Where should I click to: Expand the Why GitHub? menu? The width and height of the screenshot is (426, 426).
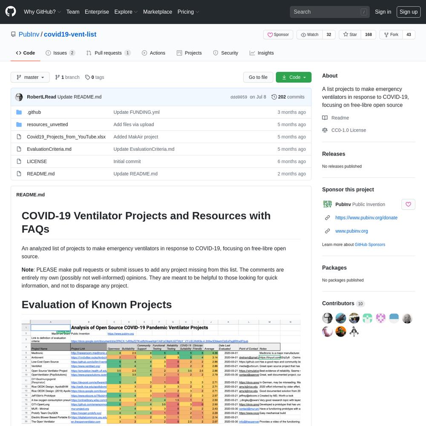click(42, 12)
